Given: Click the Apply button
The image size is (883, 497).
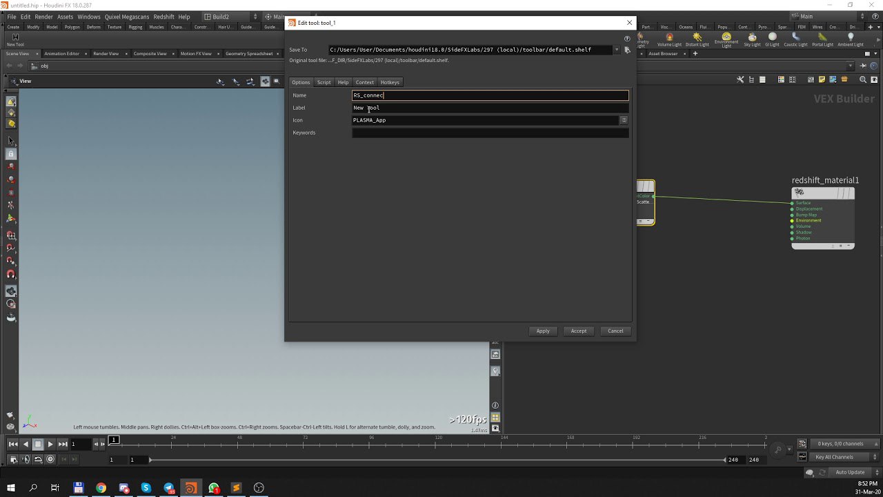Looking at the screenshot, I should [543, 331].
